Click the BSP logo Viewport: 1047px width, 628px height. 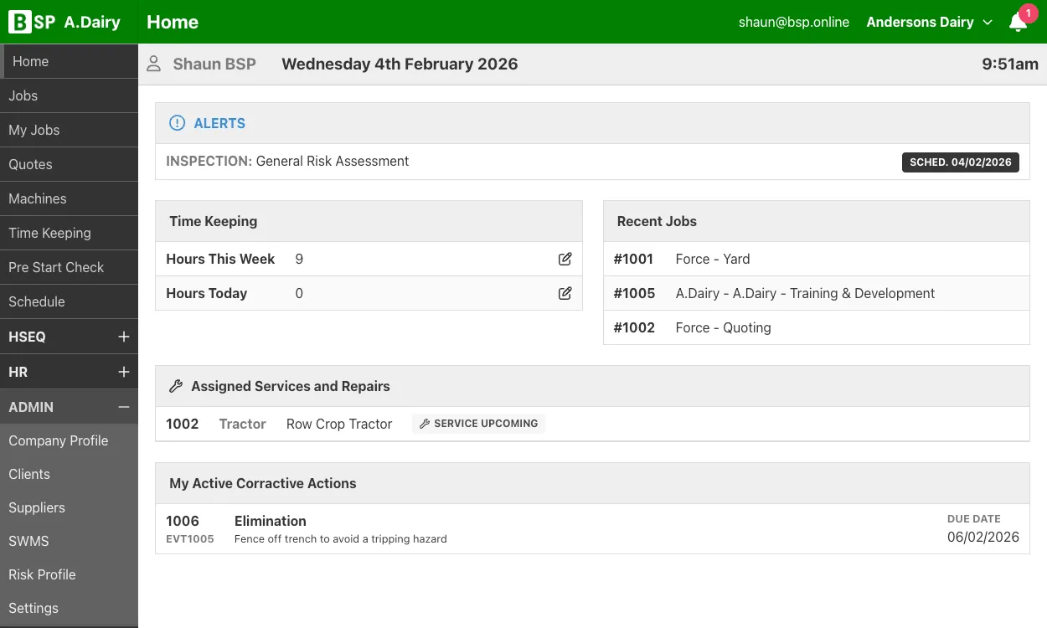click(32, 22)
